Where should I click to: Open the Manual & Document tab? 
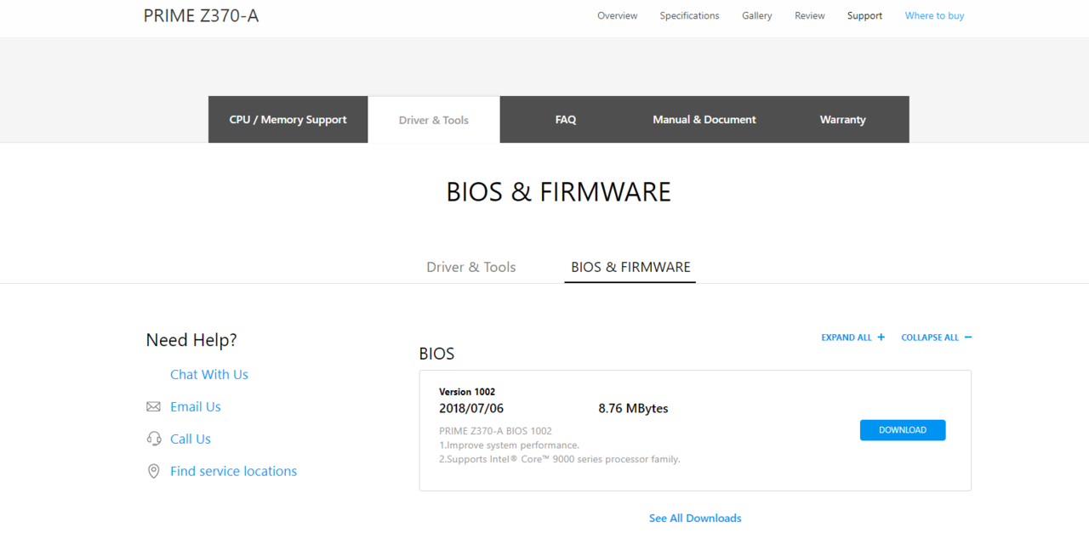click(704, 120)
